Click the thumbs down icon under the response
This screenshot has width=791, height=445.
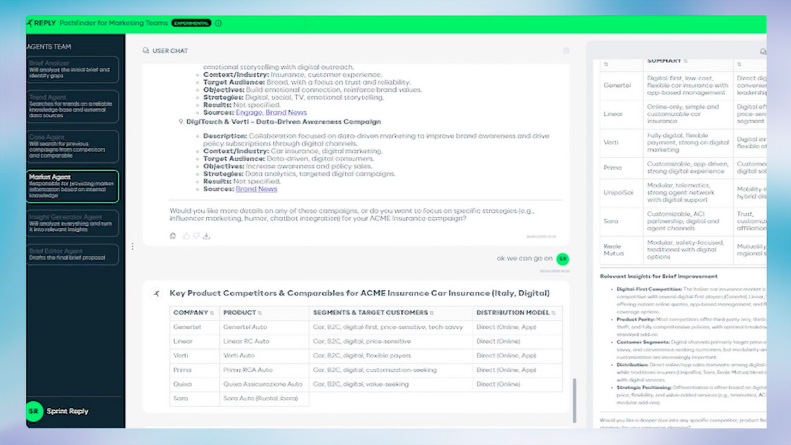point(196,236)
